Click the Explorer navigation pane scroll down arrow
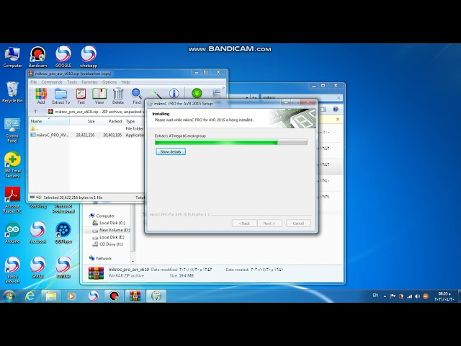This screenshot has width=461, height=346. [133, 261]
